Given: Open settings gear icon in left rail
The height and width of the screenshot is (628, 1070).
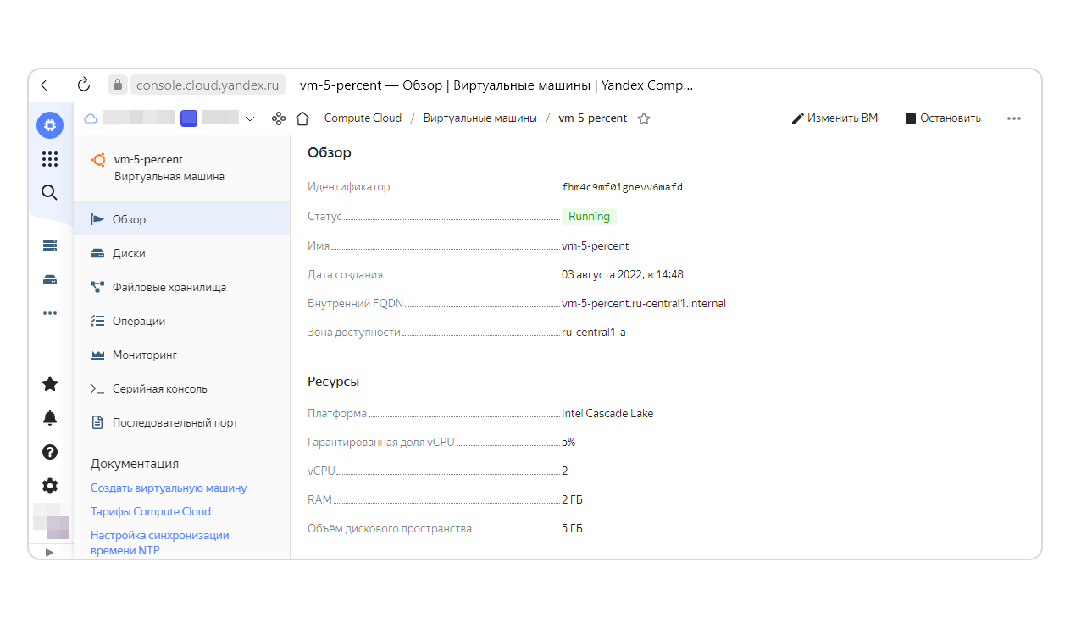Looking at the screenshot, I should tap(50, 486).
